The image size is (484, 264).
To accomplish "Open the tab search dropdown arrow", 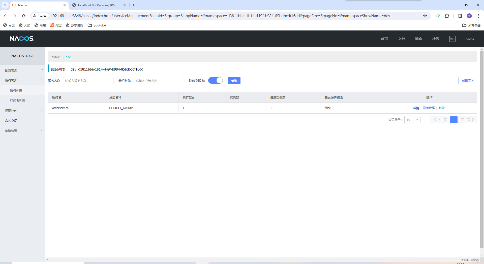I will [x=5, y=5].
